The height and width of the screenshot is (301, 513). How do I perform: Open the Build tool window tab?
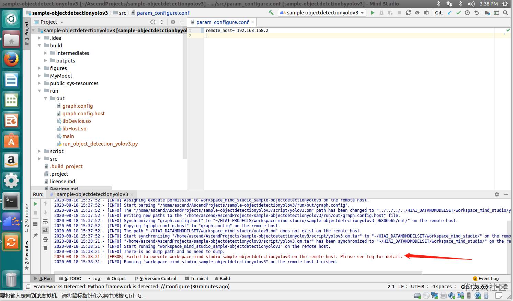(222, 279)
